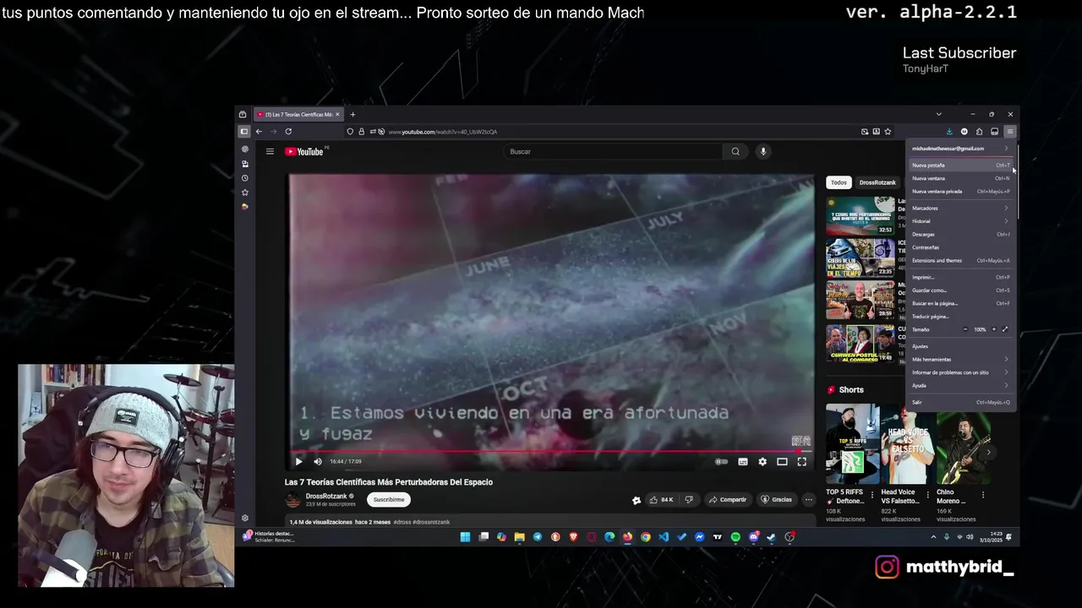The width and height of the screenshot is (1082, 608).
Task: Switch to theater mode in player
Action: pyautogui.click(x=782, y=462)
